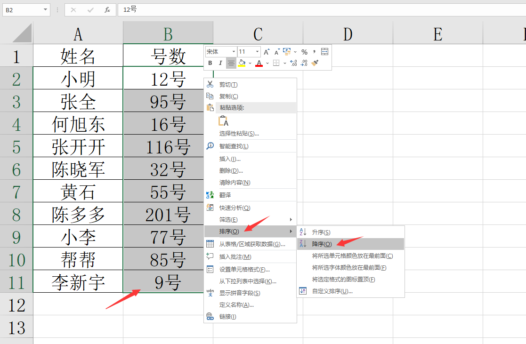Decrease decimal places
The height and width of the screenshot is (344, 526).
(x=304, y=63)
